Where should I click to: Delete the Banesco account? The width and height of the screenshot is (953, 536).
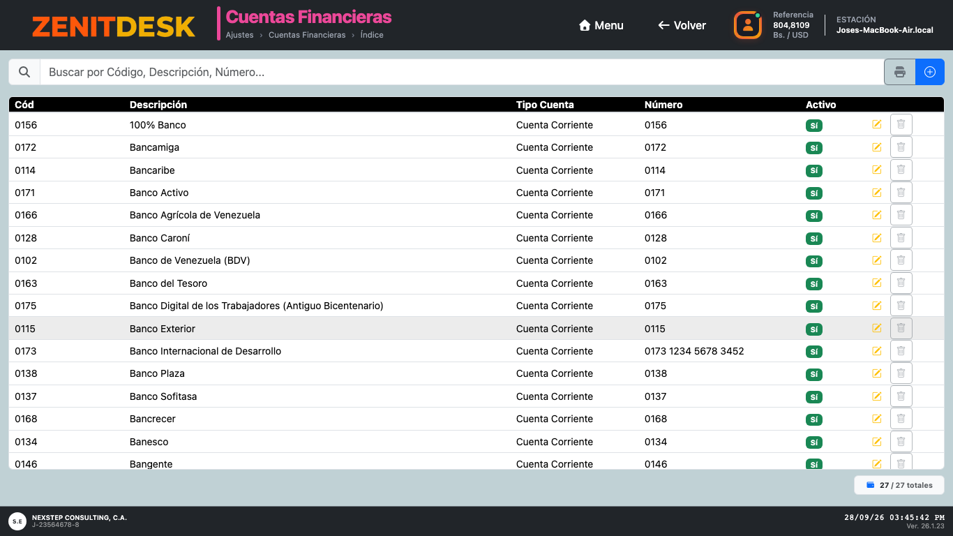pos(901,441)
